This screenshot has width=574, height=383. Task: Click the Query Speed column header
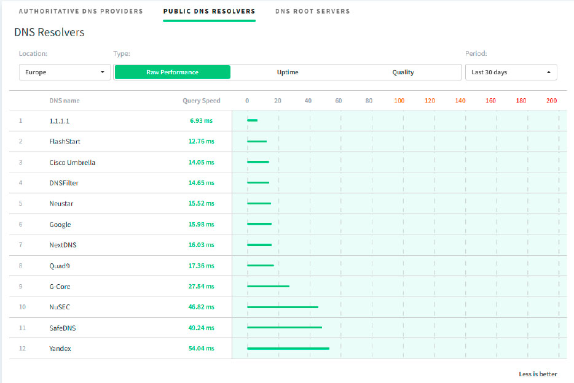coord(202,101)
